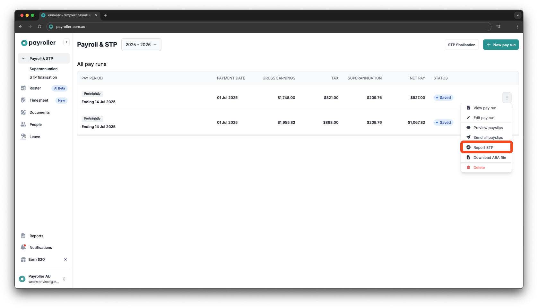Click Saved status of $1,955.82 pay run

tap(443, 122)
